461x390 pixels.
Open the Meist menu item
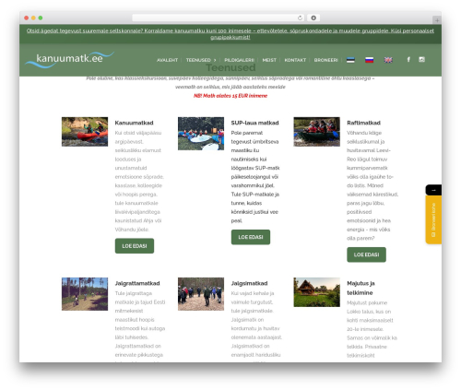click(269, 60)
